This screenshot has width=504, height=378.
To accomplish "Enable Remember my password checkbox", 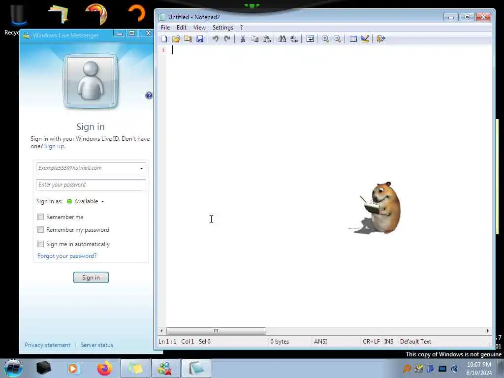I will 40,230.
